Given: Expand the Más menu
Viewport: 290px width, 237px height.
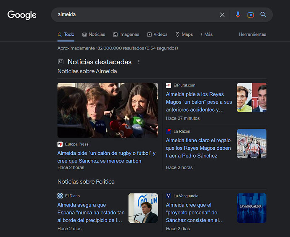Looking at the screenshot, I should coord(207,34).
